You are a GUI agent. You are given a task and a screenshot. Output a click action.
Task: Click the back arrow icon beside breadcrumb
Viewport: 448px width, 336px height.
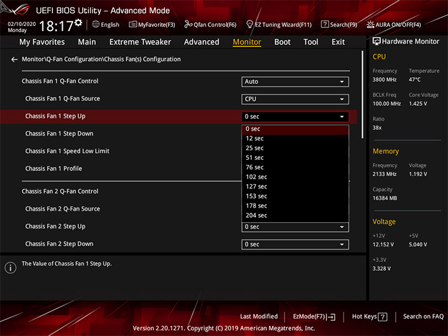(14, 60)
